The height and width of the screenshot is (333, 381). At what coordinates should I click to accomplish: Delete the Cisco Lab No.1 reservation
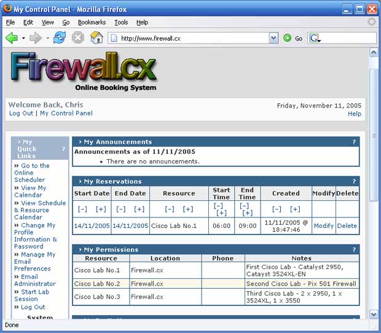click(347, 226)
